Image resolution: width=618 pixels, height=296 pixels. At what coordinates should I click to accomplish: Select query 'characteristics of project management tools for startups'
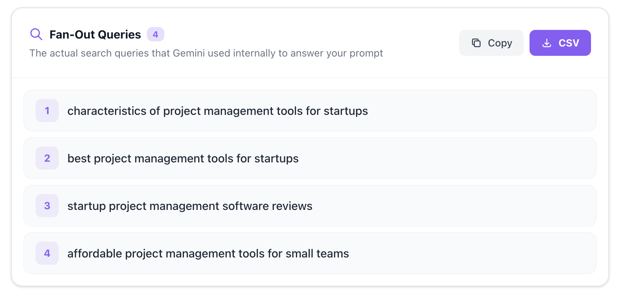pos(218,111)
